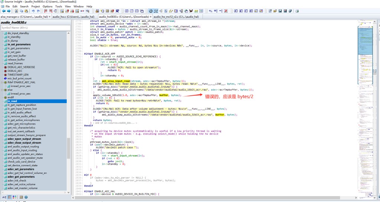This screenshot has height=202, width=380.
Task: Toggle the symbol type filter icon
Action: tap(14, 197)
